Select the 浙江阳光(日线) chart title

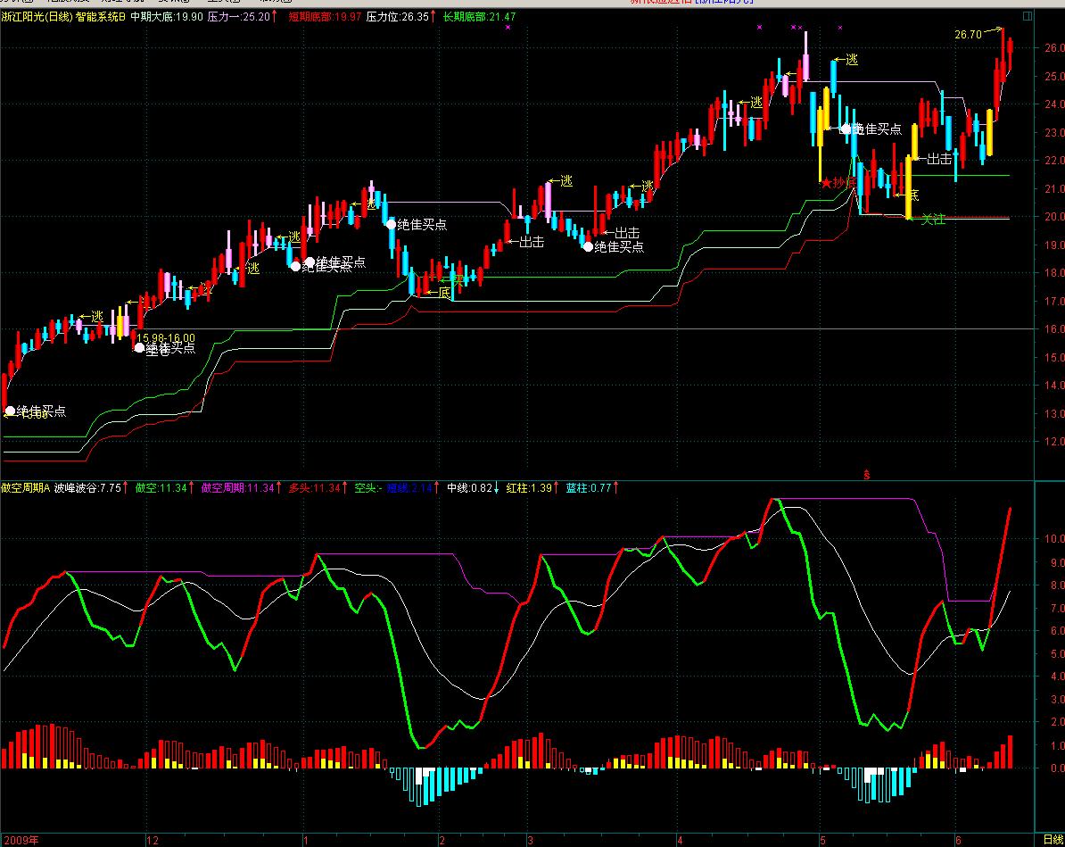37,16
